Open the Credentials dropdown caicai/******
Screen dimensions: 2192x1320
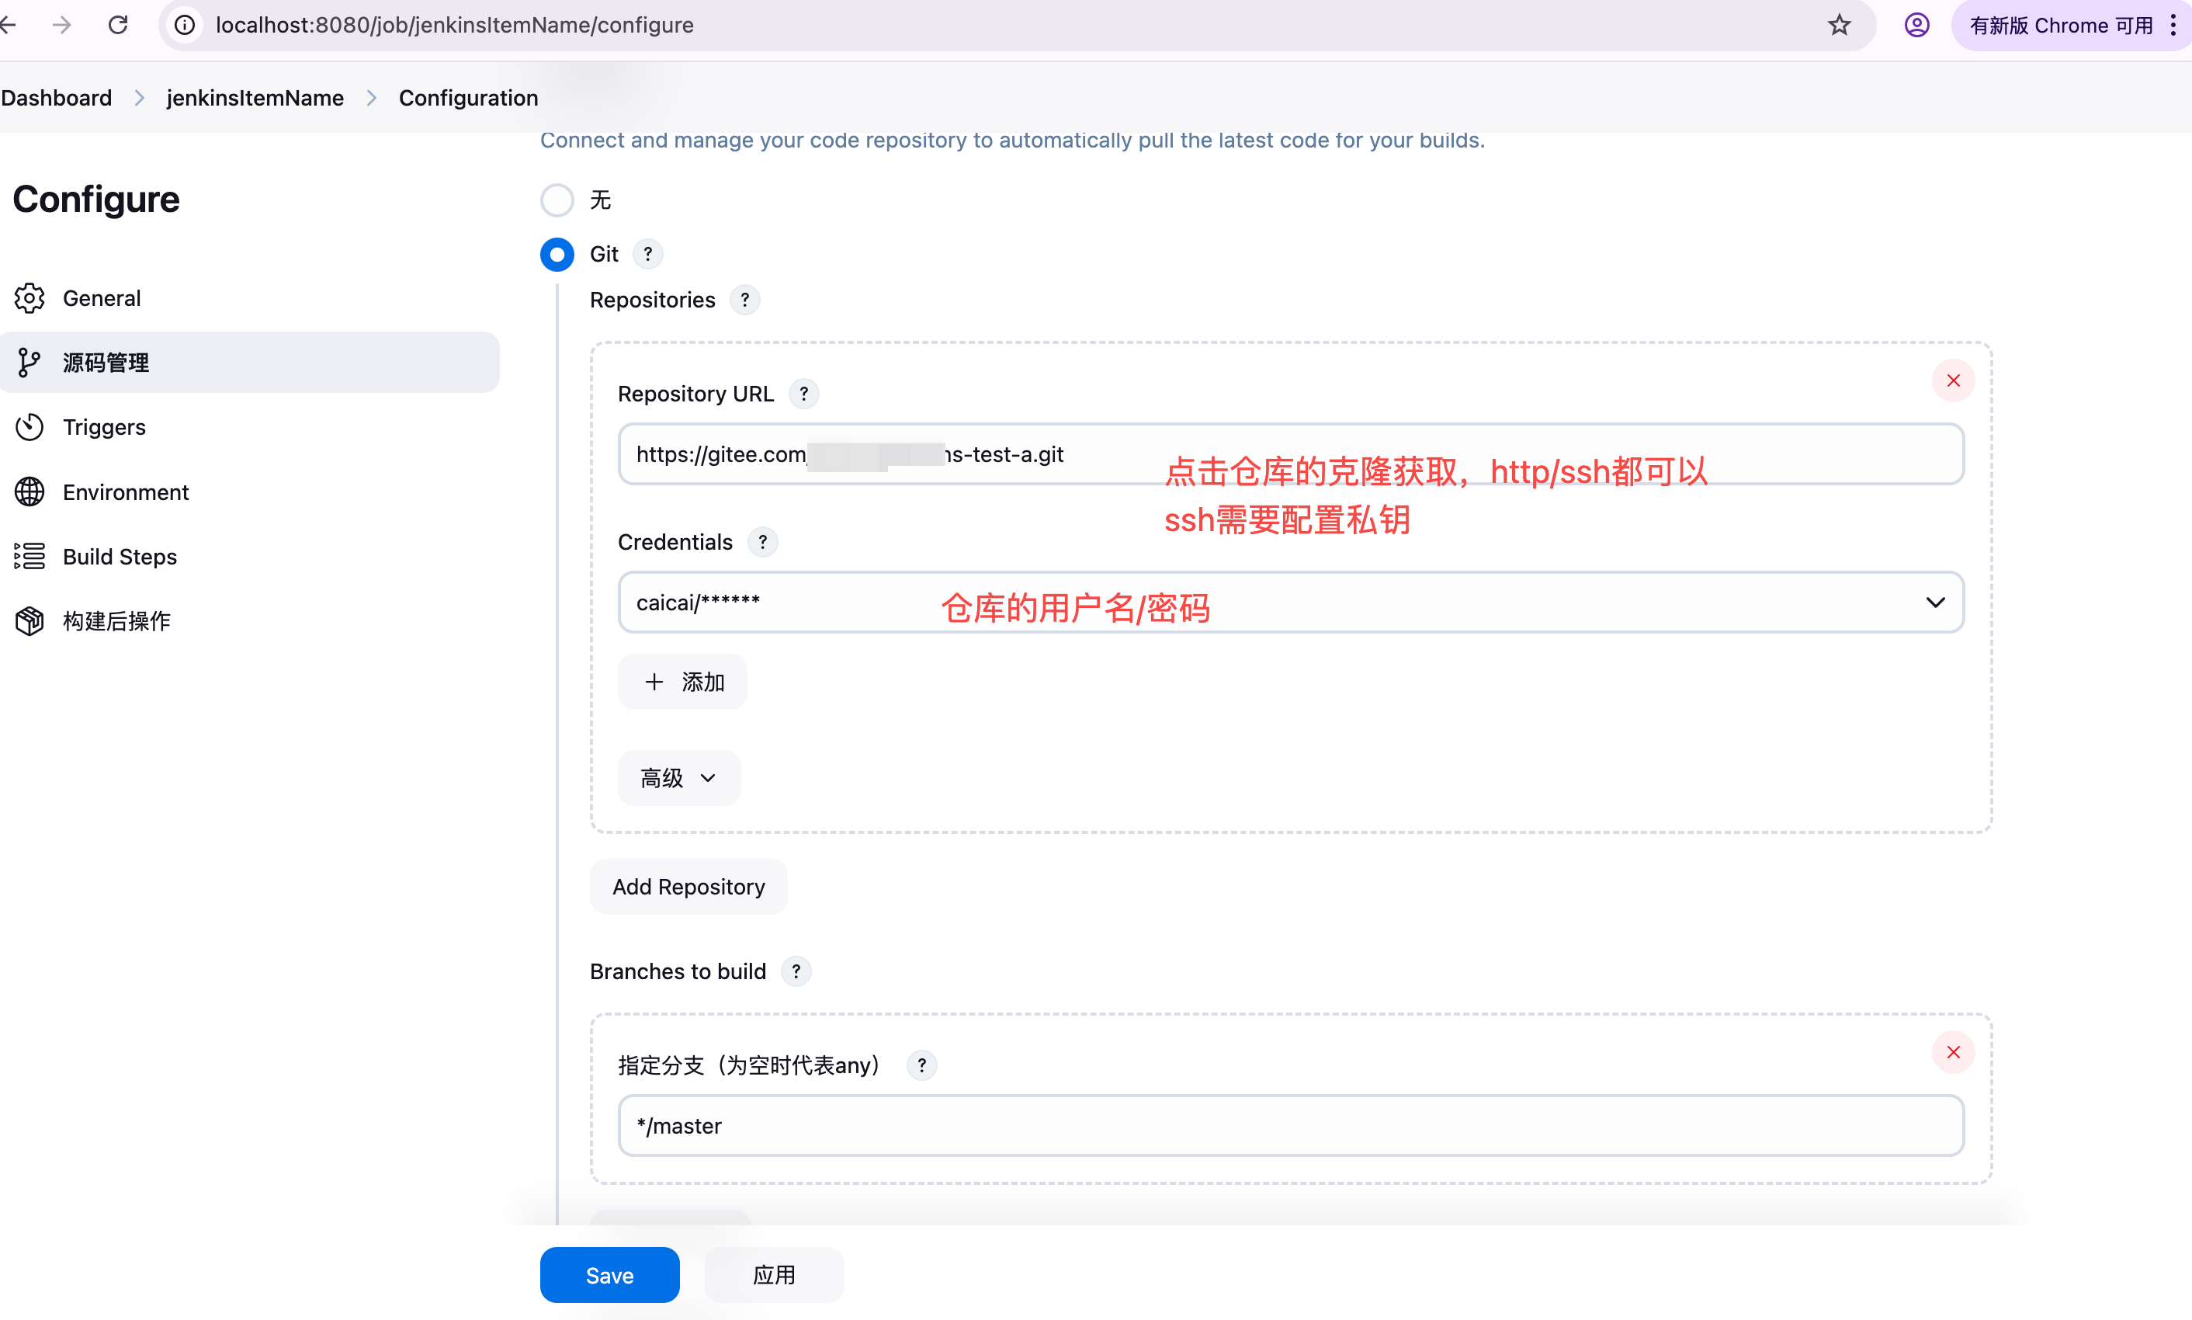coord(1291,603)
